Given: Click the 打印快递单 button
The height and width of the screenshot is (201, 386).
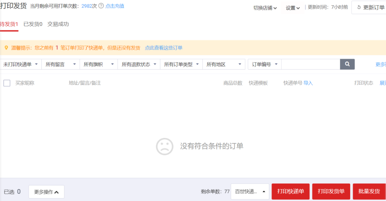Looking at the screenshot, I should [x=291, y=191].
